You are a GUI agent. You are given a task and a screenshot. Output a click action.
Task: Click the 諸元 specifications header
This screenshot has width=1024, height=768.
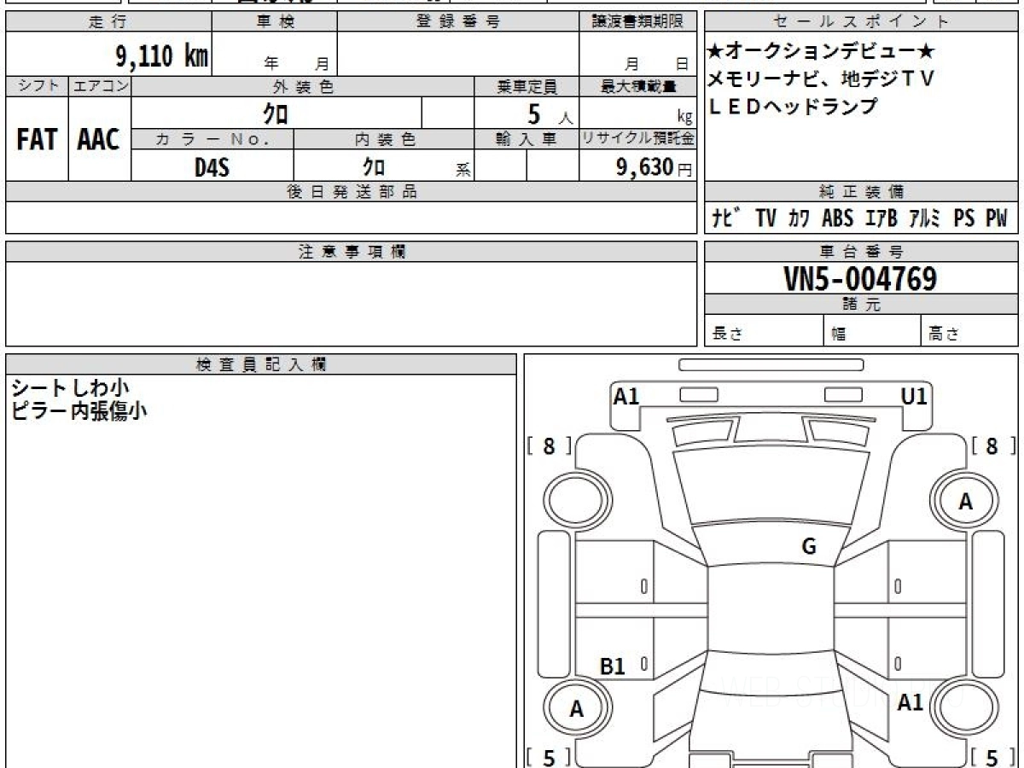(861, 305)
